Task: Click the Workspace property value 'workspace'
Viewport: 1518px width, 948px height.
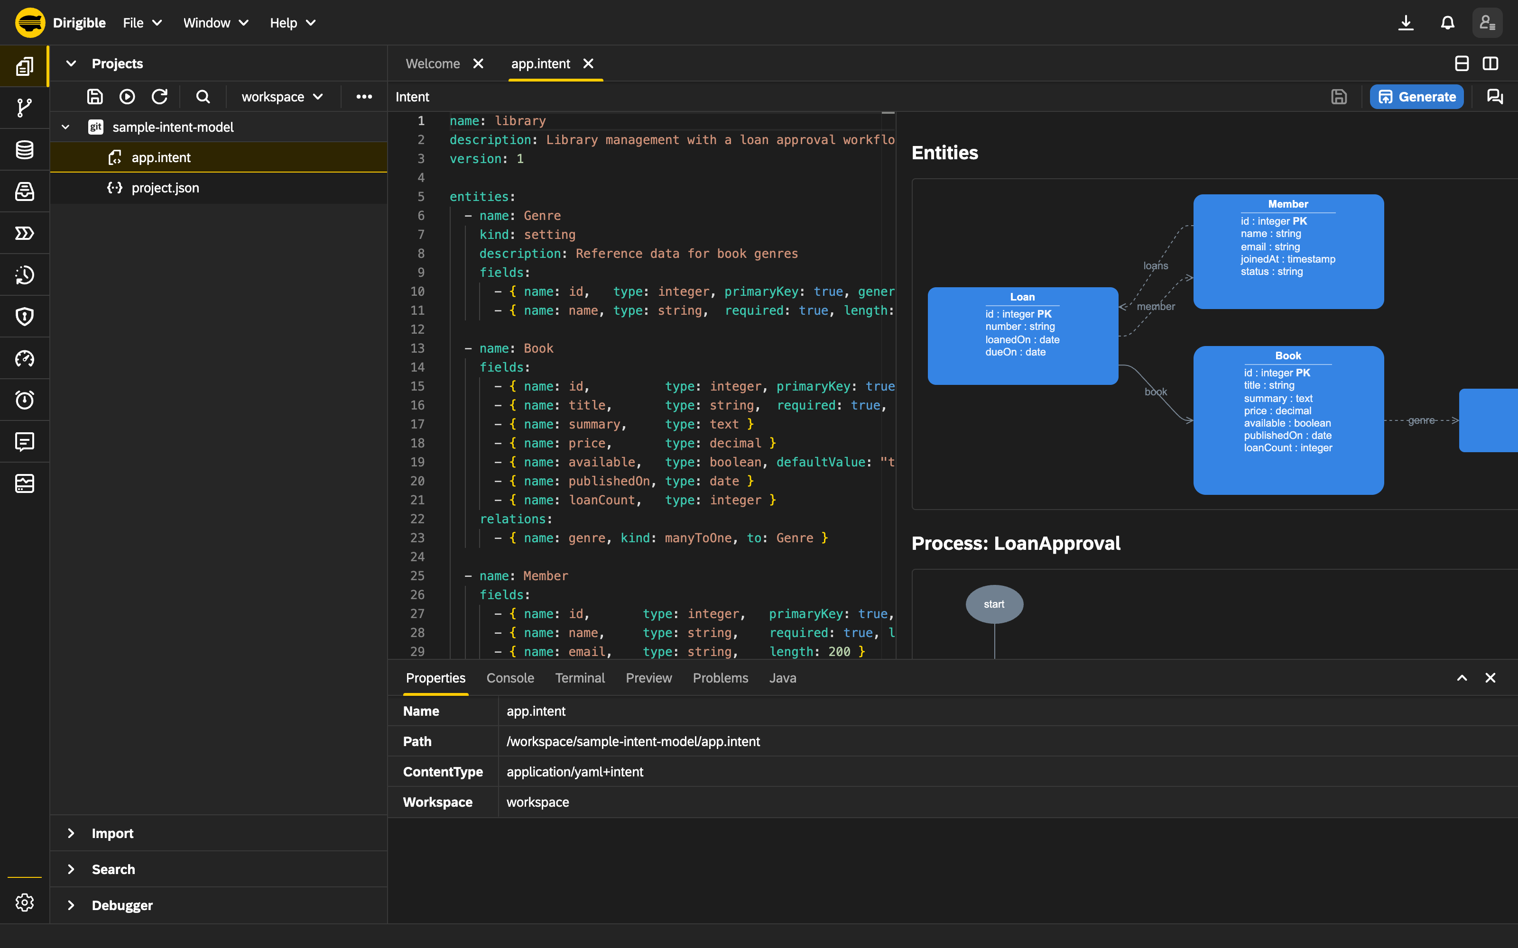Action: click(537, 802)
